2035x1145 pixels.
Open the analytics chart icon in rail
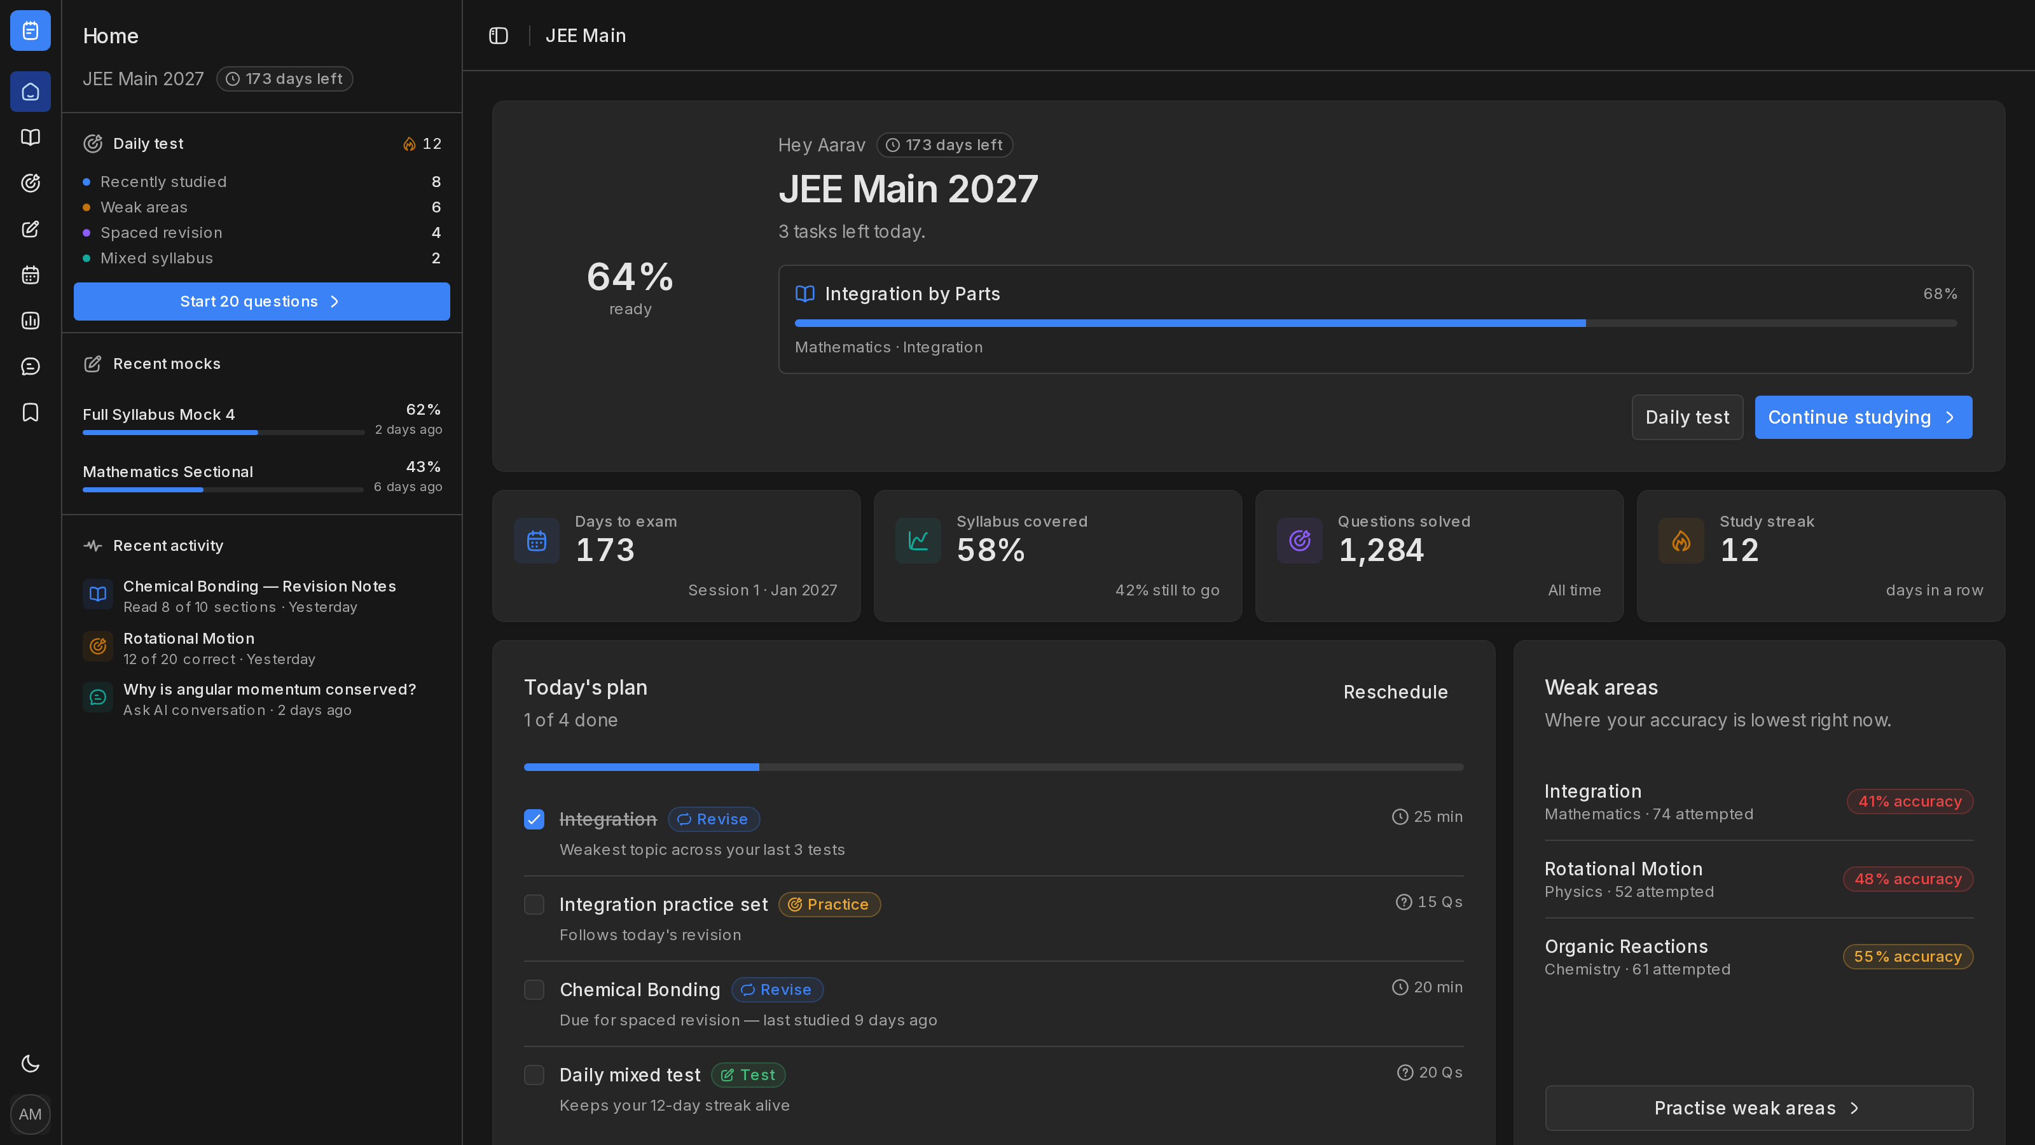point(30,321)
